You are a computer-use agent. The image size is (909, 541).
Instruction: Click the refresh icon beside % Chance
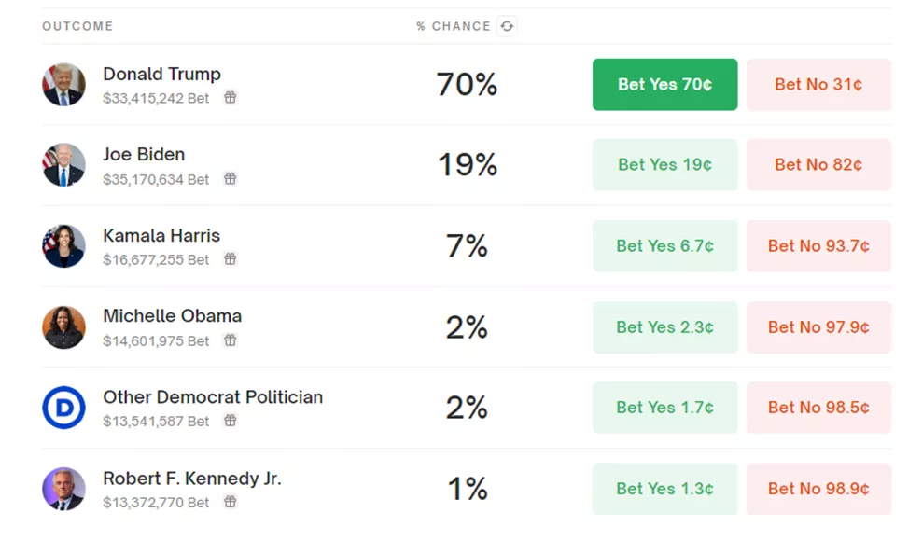pyautogui.click(x=507, y=26)
